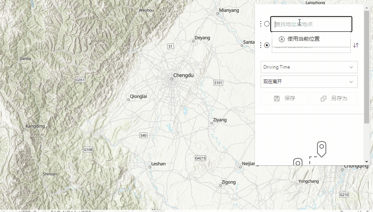Click the panel's vertical scrollbar thumb
373x212 pixels.
point(366,67)
